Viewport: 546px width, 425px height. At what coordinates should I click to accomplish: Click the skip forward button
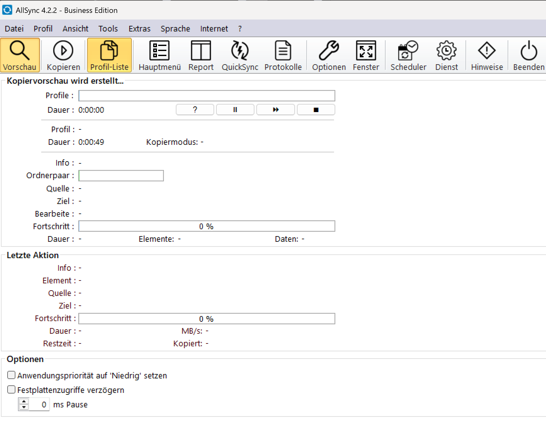tap(276, 110)
